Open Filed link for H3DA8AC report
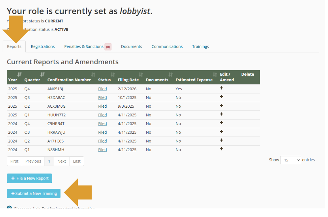 103,98
